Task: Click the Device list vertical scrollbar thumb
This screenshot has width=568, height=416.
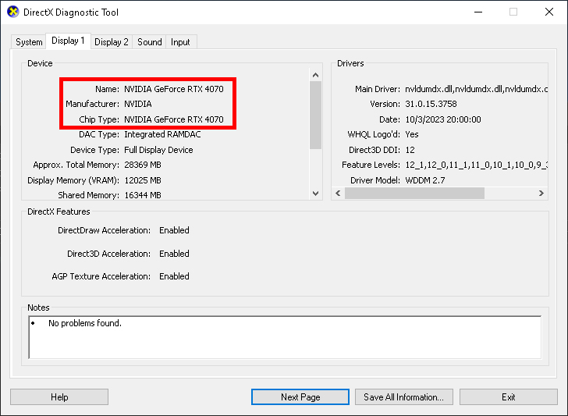Action: pos(315,116)
